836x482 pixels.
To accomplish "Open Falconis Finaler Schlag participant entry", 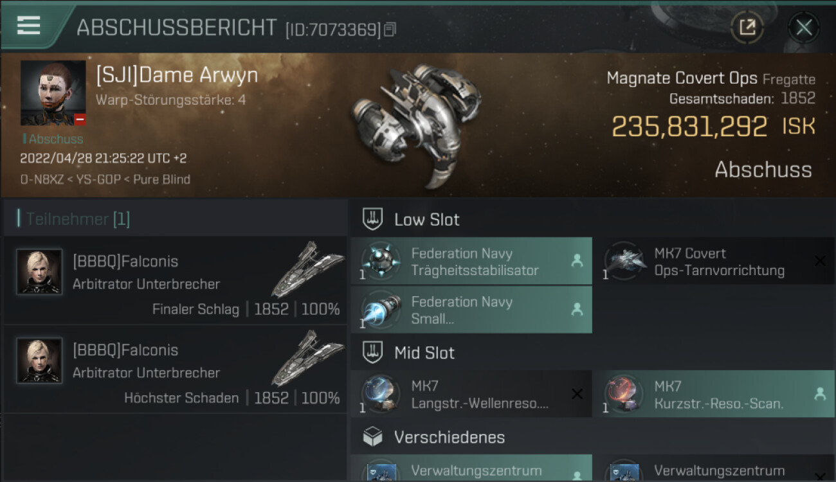I will point(175,280).
